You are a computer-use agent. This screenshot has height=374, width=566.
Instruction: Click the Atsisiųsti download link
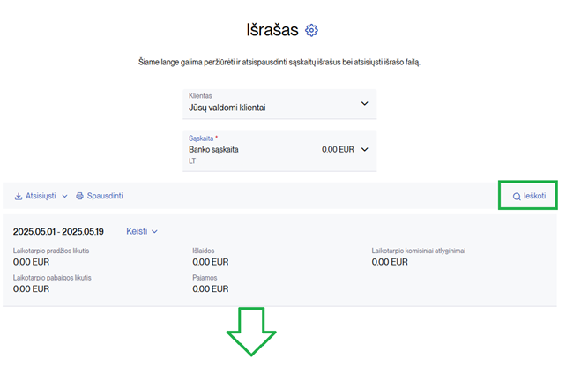coord(41,196)
